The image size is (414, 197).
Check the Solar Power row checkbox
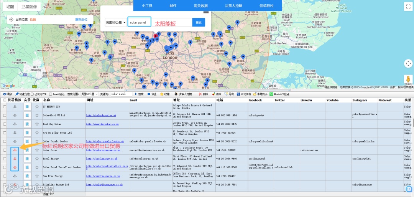click(x=5, y=150)
